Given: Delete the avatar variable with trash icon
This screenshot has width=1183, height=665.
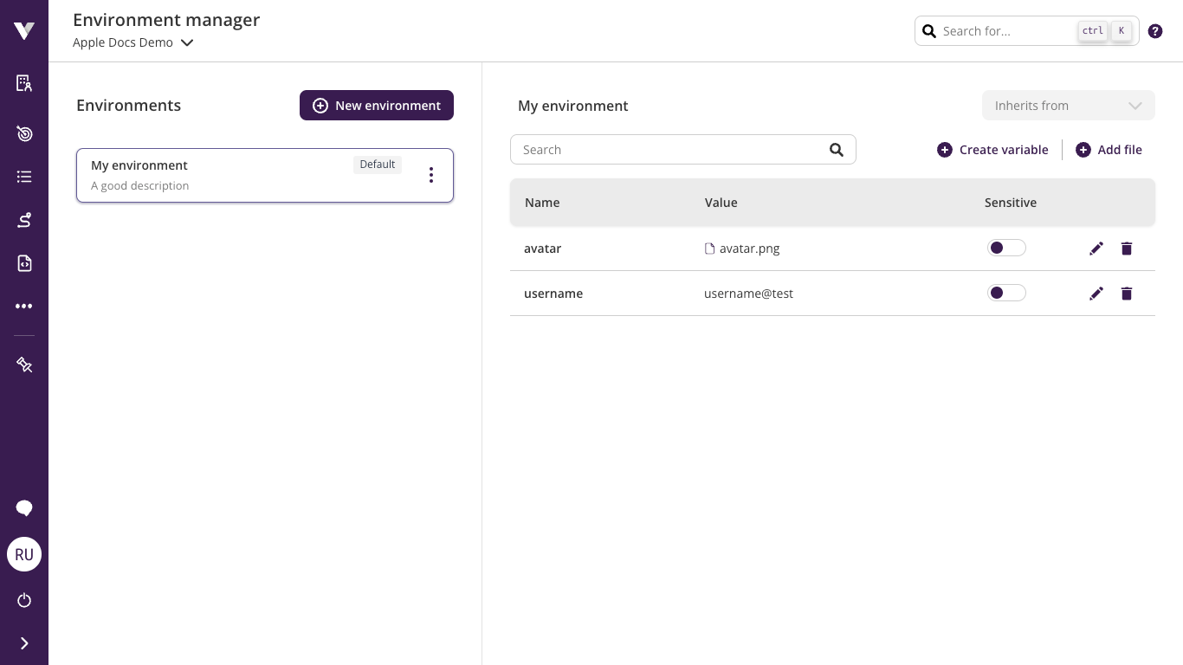Looking at the screenshot, I should (1126, 249).
